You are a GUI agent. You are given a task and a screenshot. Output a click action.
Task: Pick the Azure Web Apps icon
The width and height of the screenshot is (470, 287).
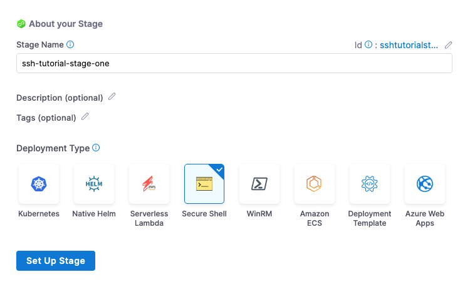point(425,184)
